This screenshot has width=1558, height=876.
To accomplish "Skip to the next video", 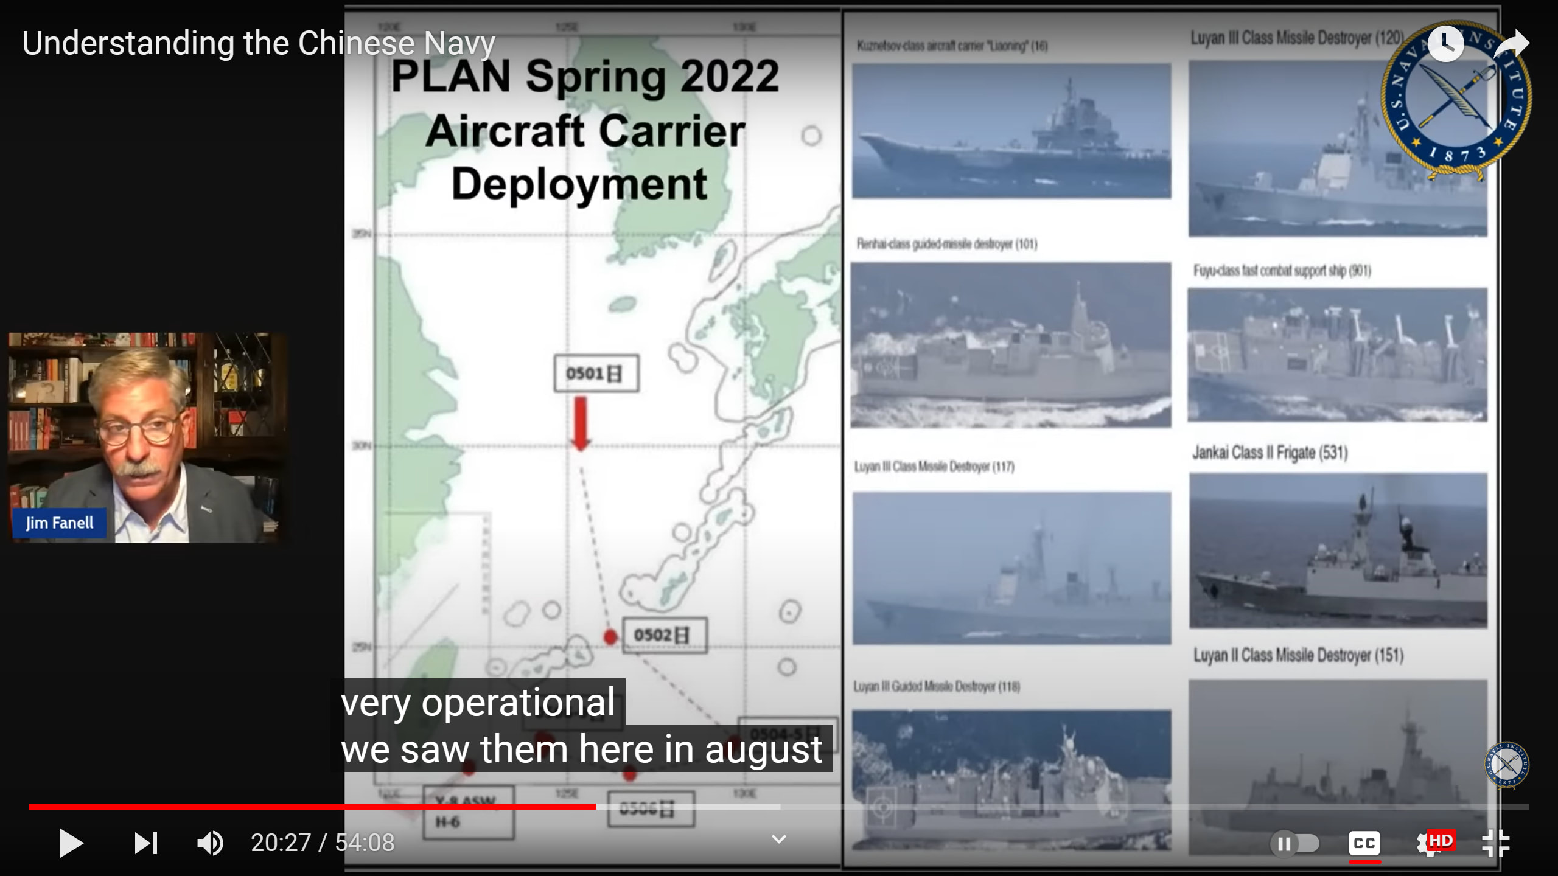I will click(146, 843).
